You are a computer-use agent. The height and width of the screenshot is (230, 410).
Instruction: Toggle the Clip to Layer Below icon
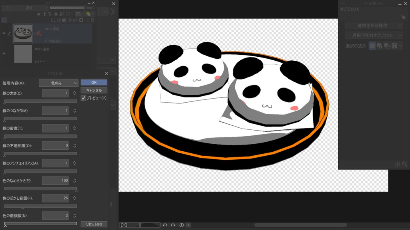(39, 14)
